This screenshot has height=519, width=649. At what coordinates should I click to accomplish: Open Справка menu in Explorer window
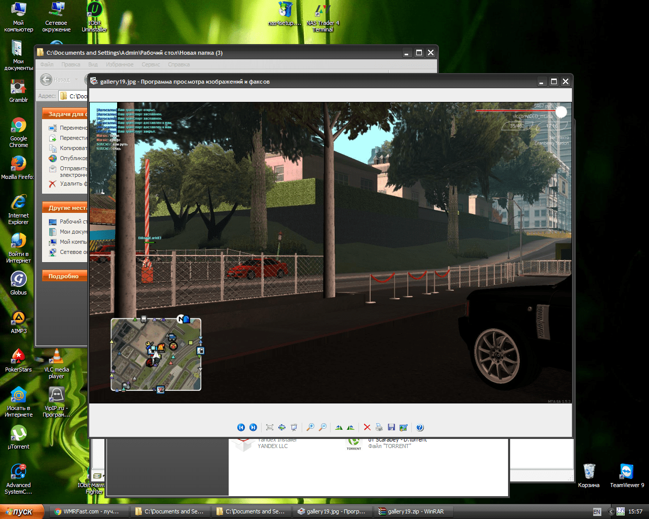point(179,64)
